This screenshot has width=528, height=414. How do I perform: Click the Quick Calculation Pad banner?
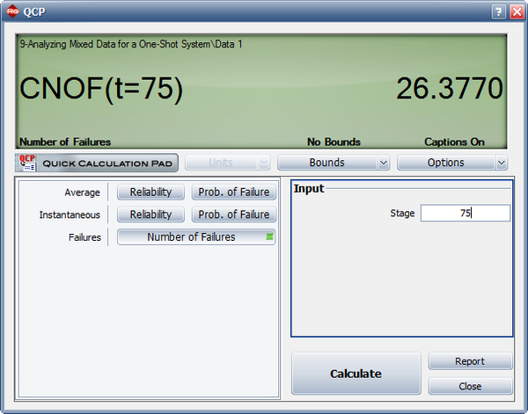tap(97, 163)
